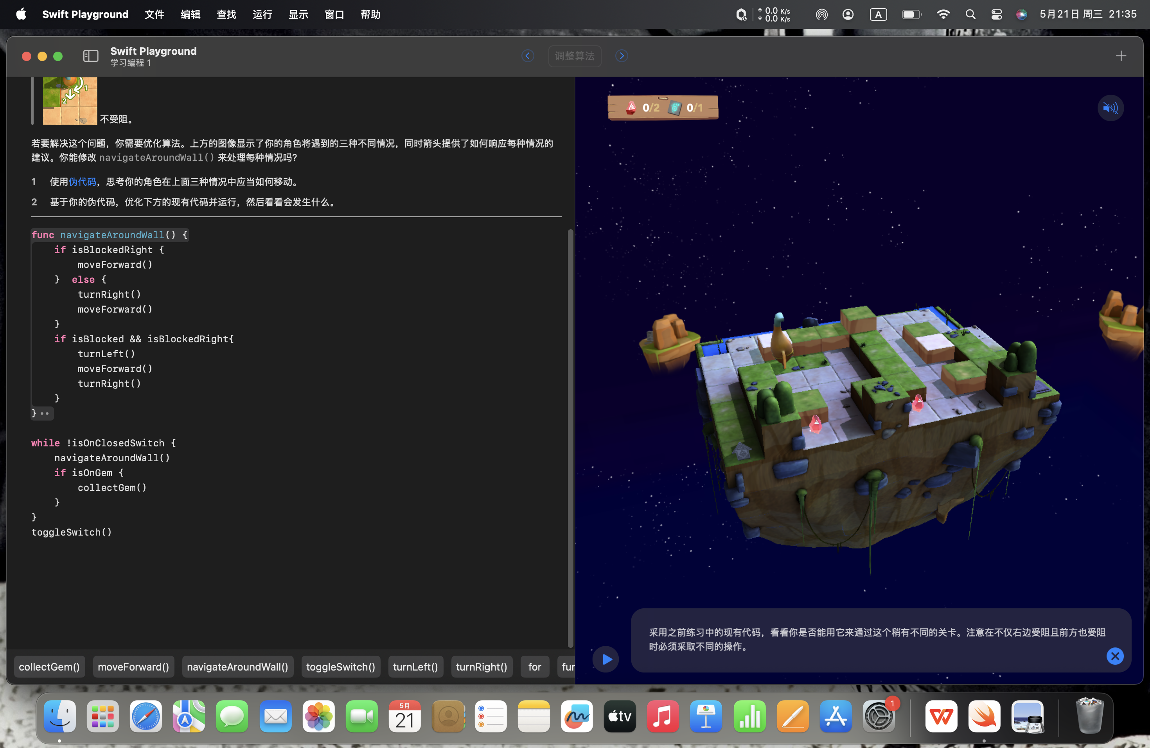Open the 帮助 menu
Screen dimensions: 1150x748
(x=370, y=14)
